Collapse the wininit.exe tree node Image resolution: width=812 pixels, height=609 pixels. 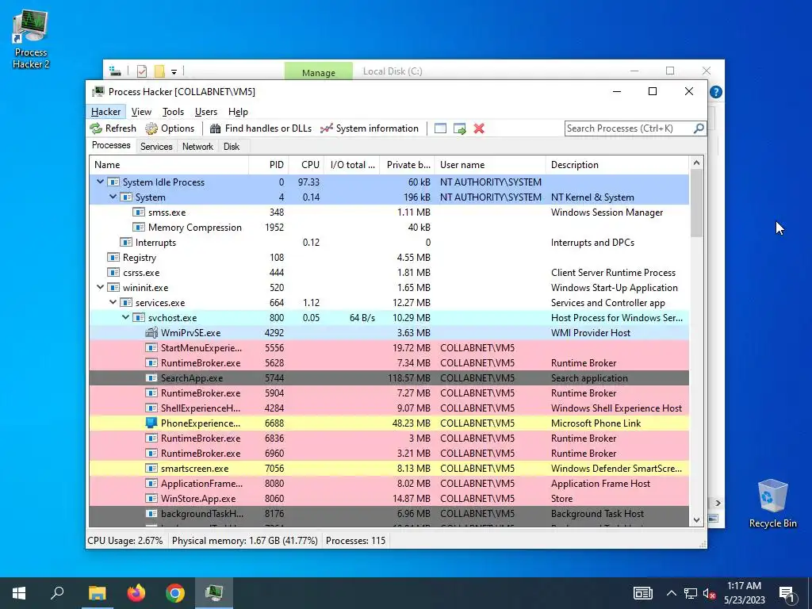[x=100, y=287]
